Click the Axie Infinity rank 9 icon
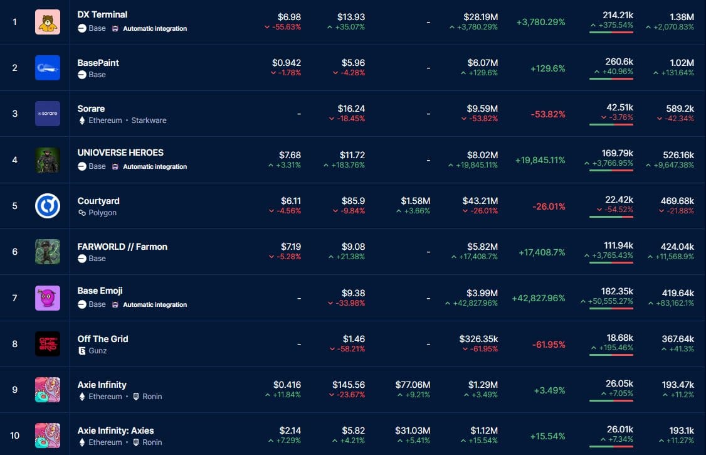The height and width of the screenshot is (455, 706). [x=48, y=390]
